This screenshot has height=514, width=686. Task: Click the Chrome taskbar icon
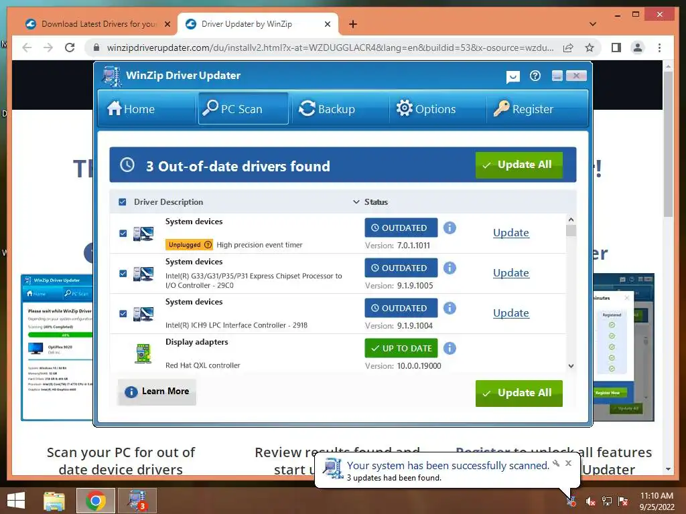(96, 501)
